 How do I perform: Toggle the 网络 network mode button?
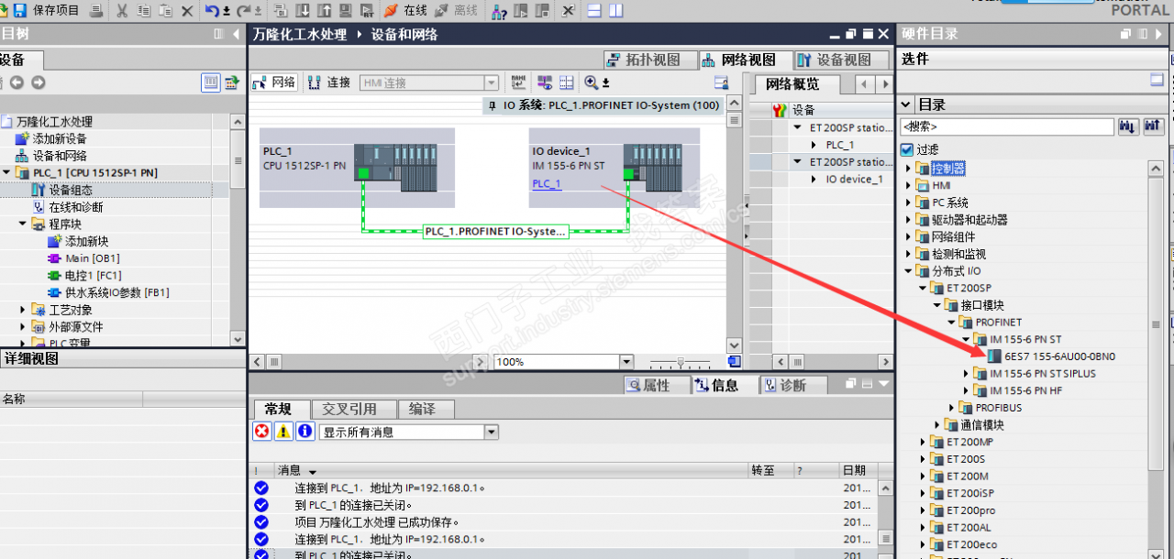pyautogui.click(x=274, y=82)
